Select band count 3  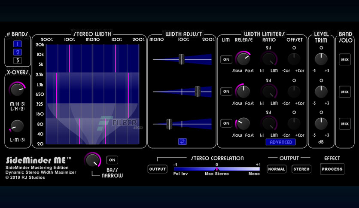point(18,61)
